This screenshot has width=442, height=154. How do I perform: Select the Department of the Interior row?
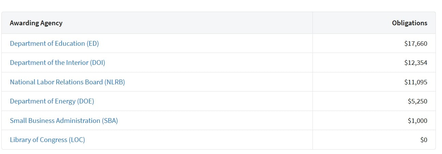(218, 62)
